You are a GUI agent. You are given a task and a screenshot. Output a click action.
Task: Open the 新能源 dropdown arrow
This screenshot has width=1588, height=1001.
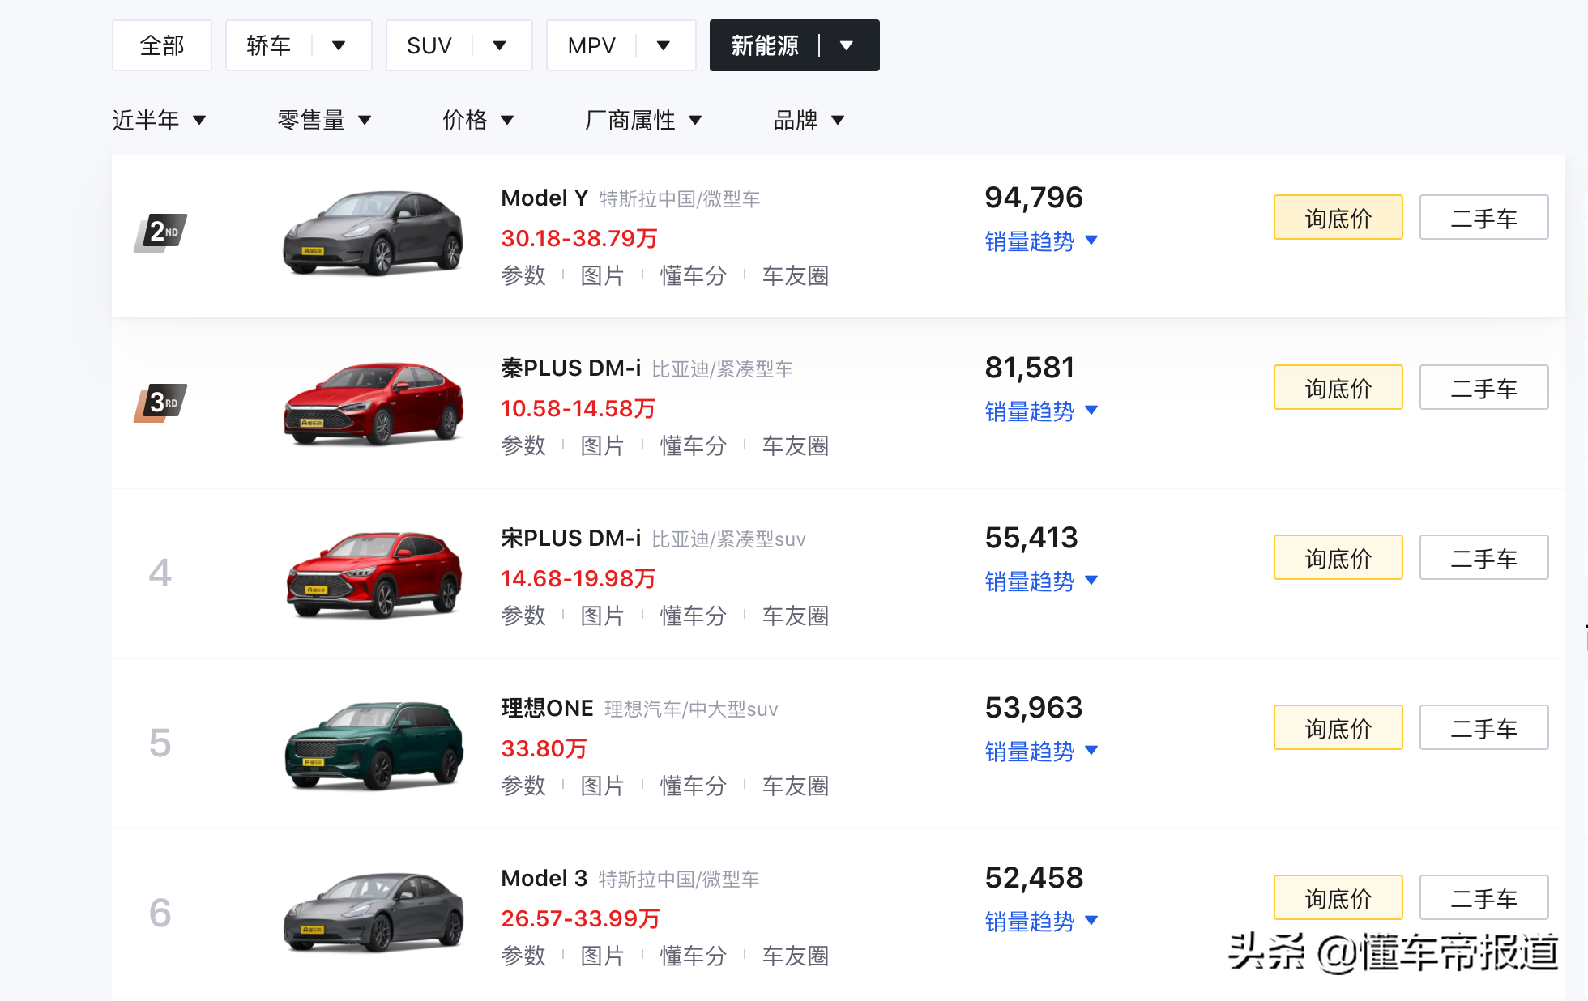tap(847, 45)
